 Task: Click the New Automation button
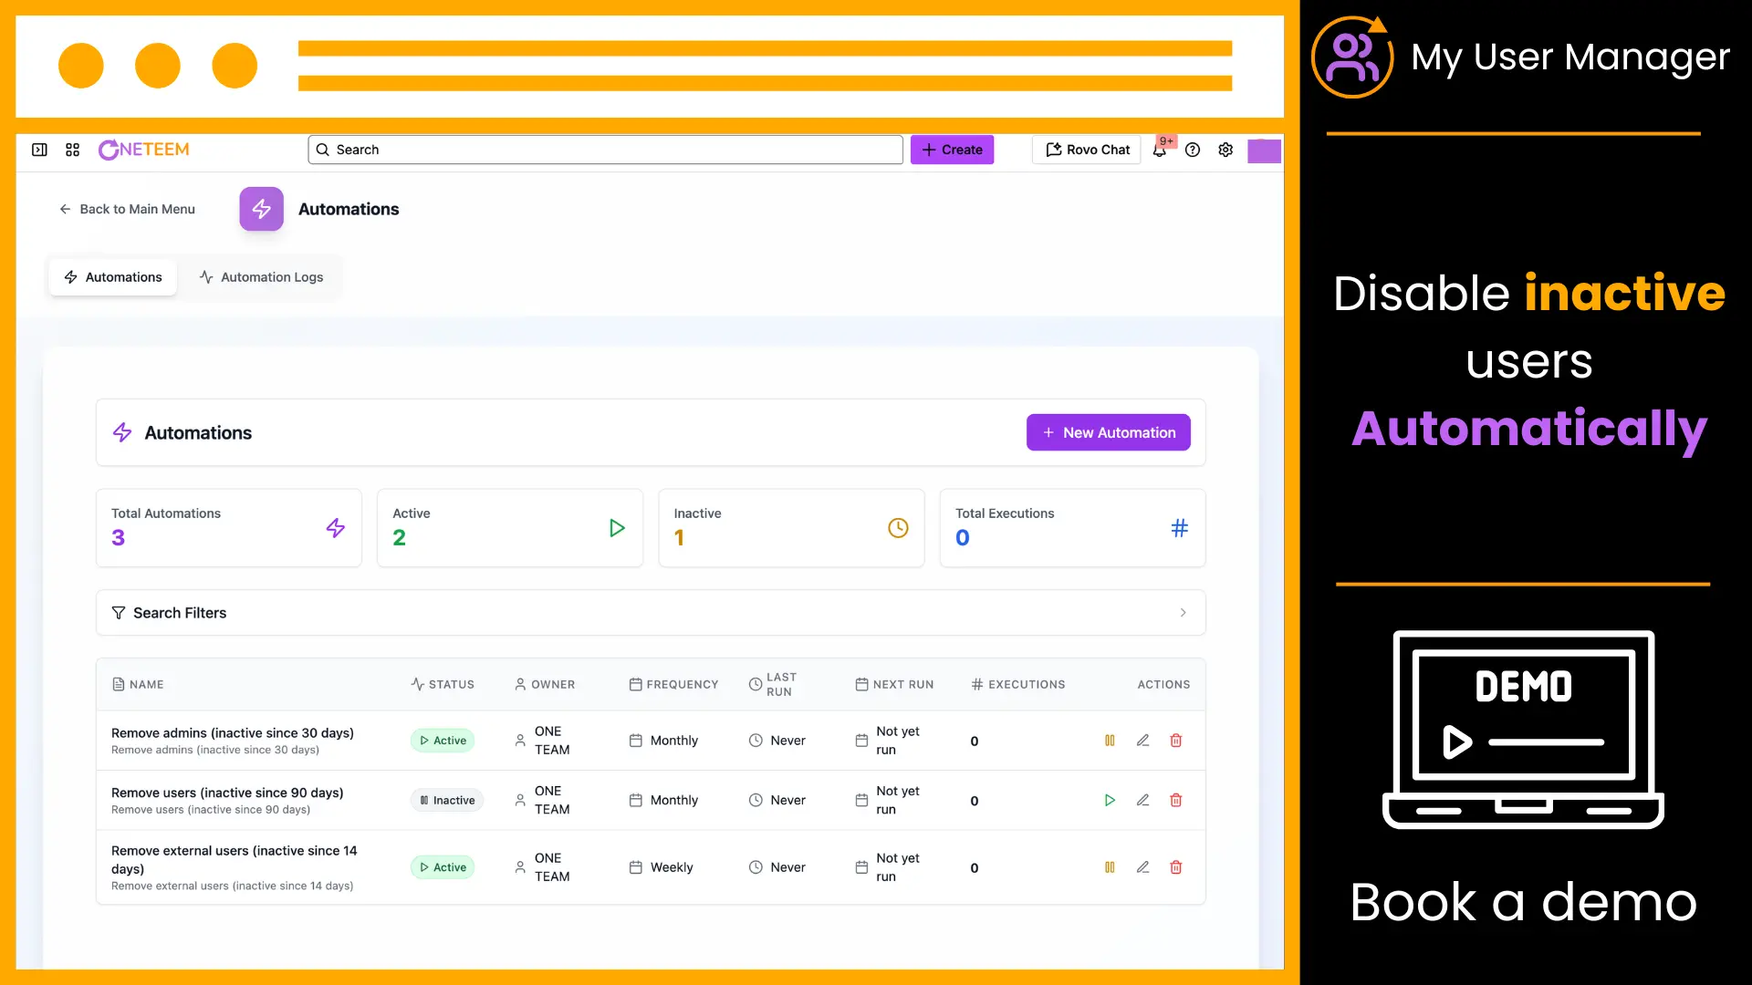click(1108, 432)
